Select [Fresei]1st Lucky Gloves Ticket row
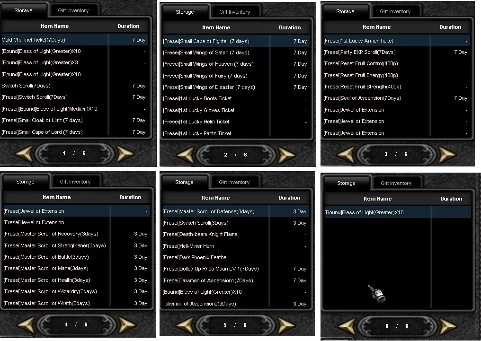The height and width of the screenshot is (341, 481). [x=236, y=110]
